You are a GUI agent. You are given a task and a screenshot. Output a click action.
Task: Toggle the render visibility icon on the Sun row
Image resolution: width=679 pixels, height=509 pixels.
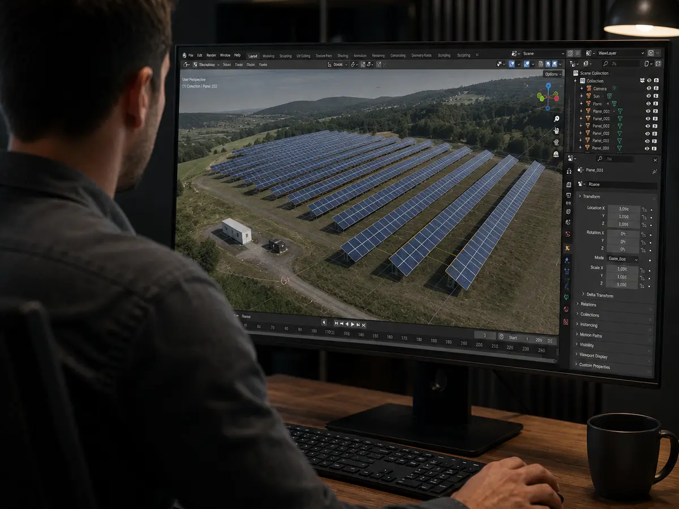point(656,96)
